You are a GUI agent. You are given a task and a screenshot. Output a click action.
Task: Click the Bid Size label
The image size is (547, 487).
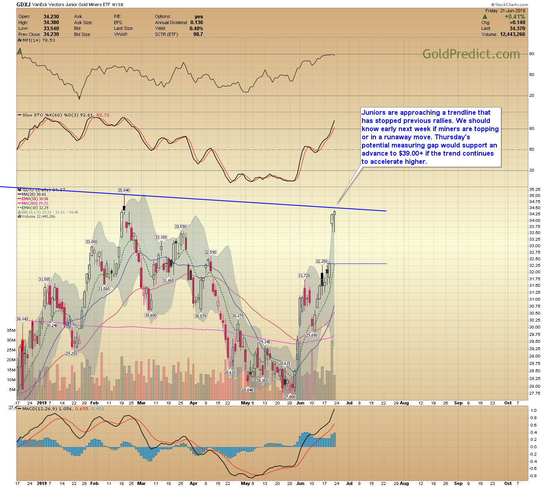(83, 34)
